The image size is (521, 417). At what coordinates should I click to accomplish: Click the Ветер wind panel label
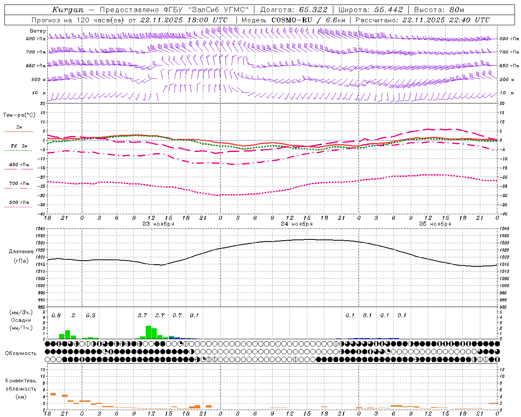(38, 31)
